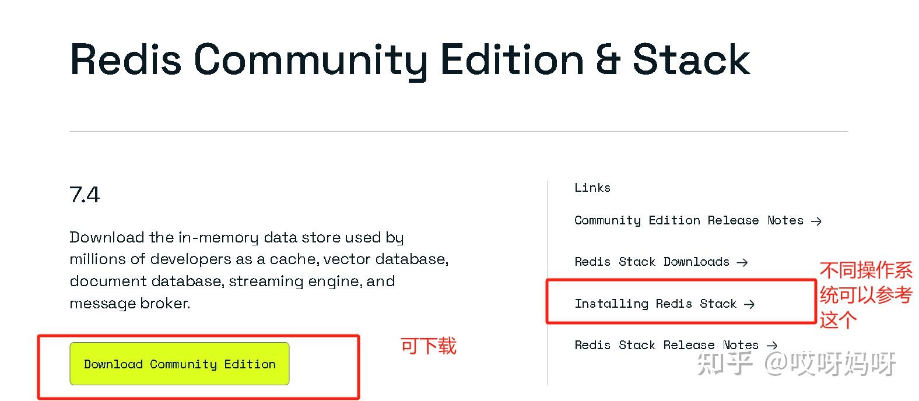Click the in-memory data store description paragraph
Viewport: 919px width, 401px height.
259,270
